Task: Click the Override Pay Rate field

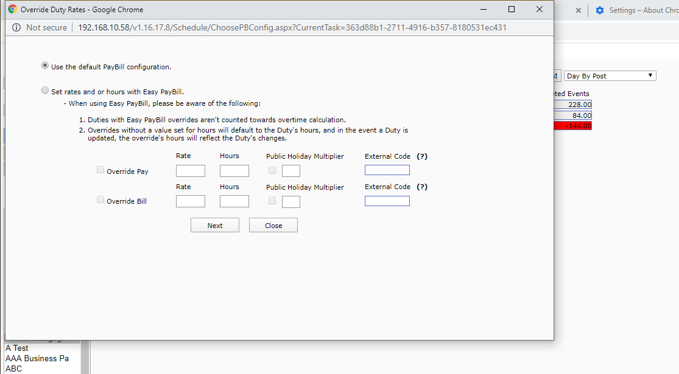Action: coord(190,171)
